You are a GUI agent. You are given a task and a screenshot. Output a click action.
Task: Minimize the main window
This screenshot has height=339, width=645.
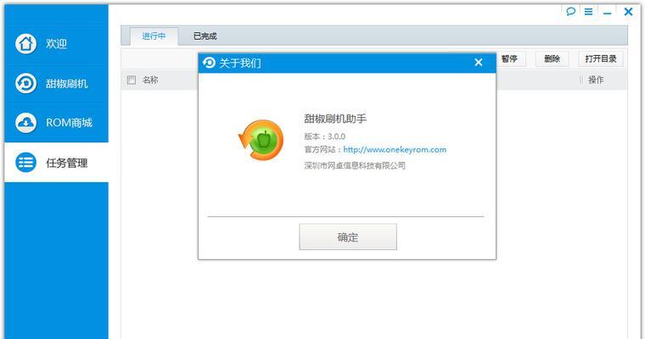607,13
